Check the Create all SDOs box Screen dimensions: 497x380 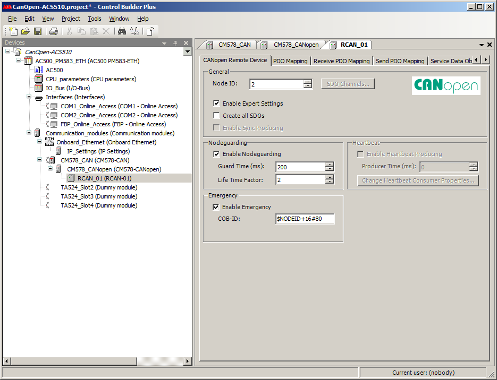point(216,116)
